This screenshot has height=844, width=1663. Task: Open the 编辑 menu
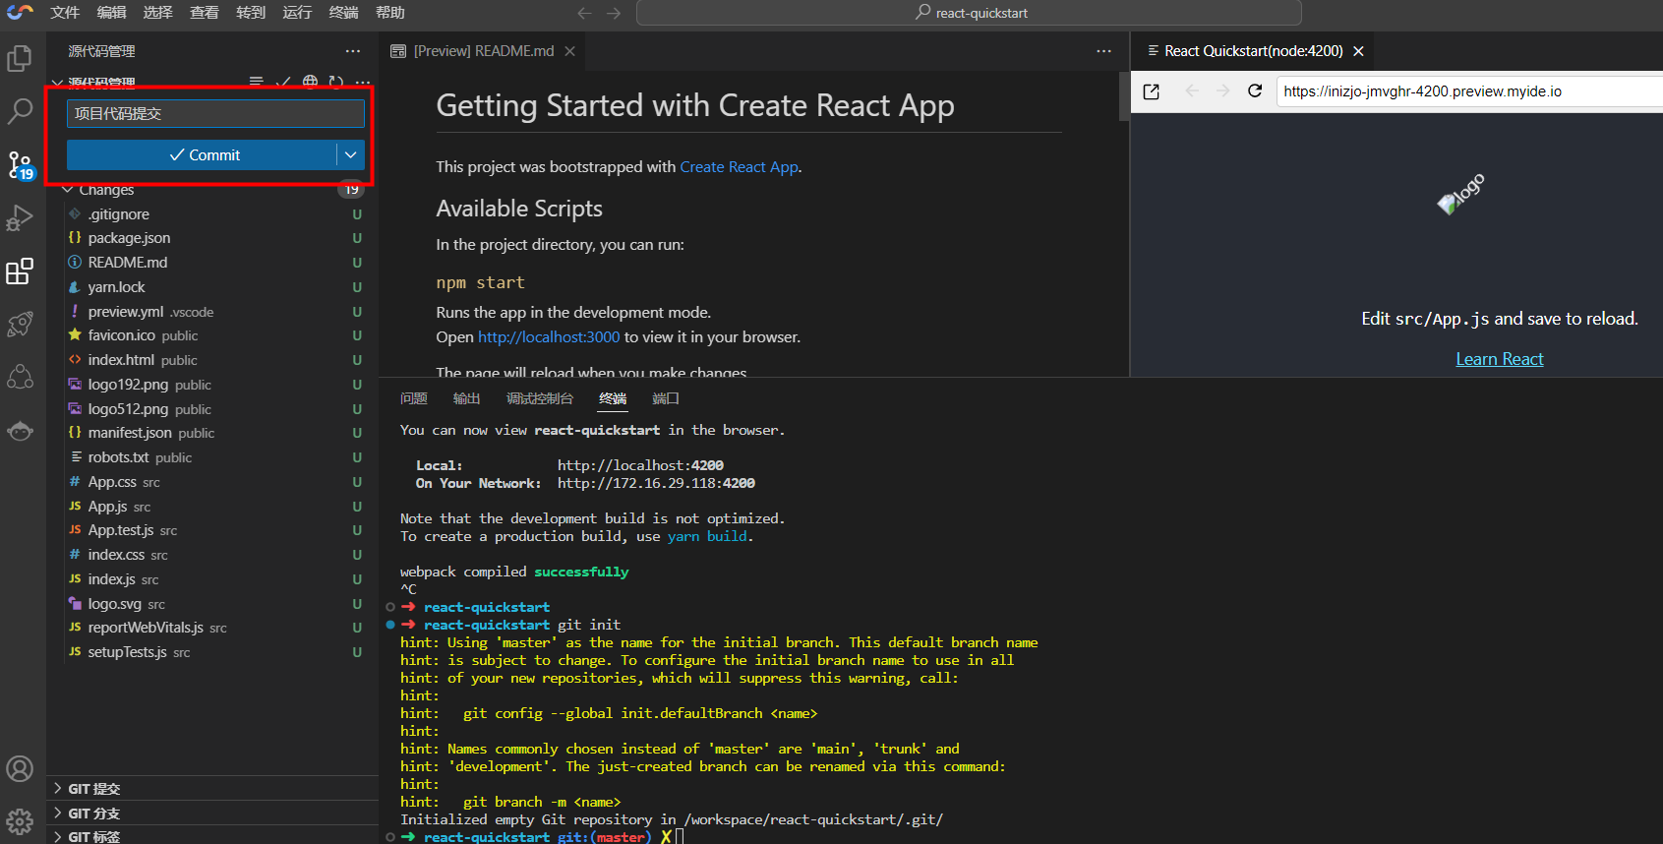(111, 13)
